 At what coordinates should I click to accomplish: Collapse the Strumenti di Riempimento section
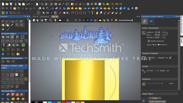coord(27,58)
